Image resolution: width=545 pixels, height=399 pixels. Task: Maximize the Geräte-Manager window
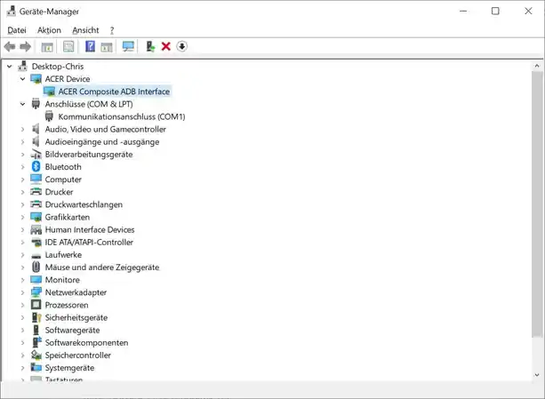coord(495,12)
